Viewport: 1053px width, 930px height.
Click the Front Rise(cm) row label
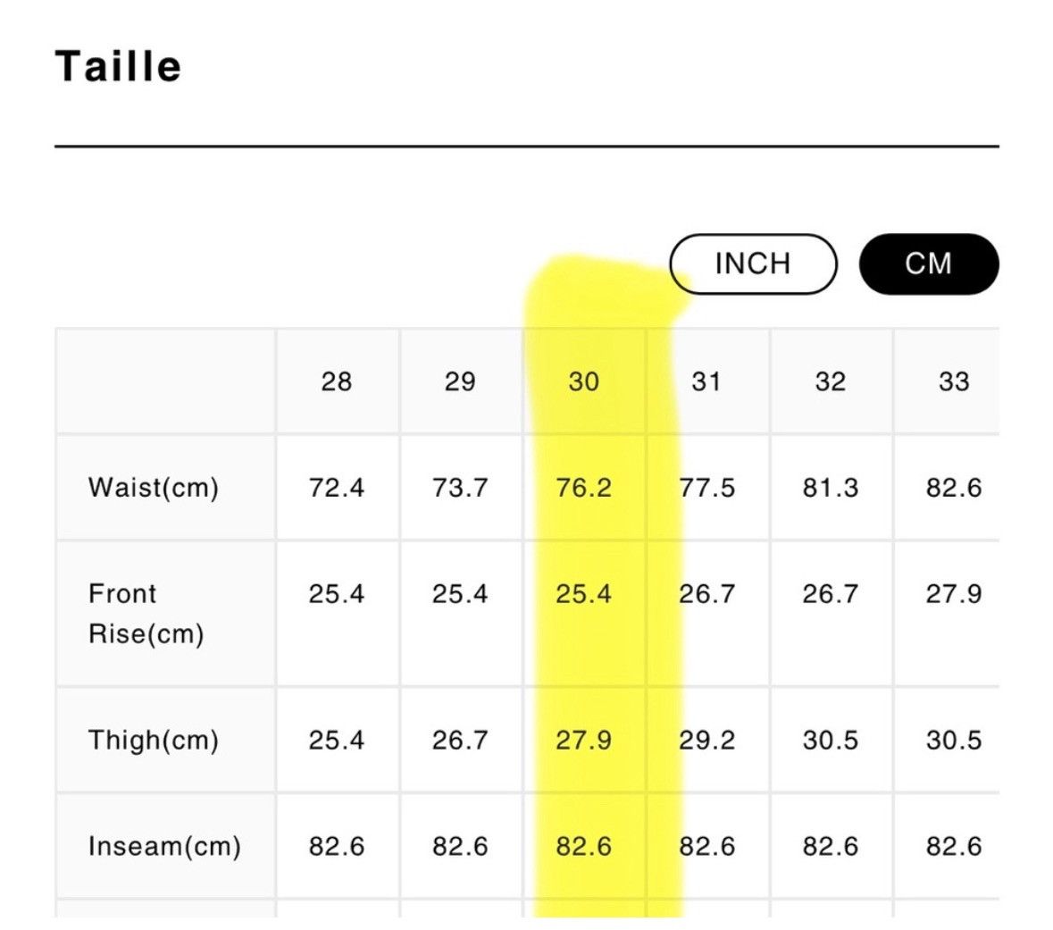coord(146,614)
